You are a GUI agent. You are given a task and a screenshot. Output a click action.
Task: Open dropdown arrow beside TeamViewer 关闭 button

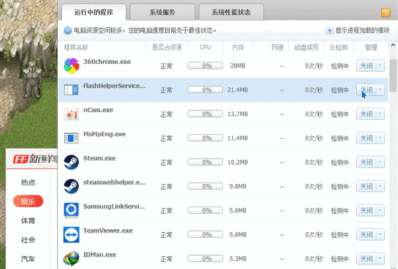point(380,234)
